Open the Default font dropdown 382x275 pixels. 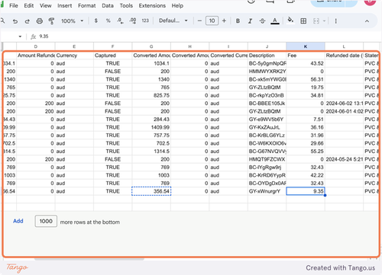coord(173,21)
